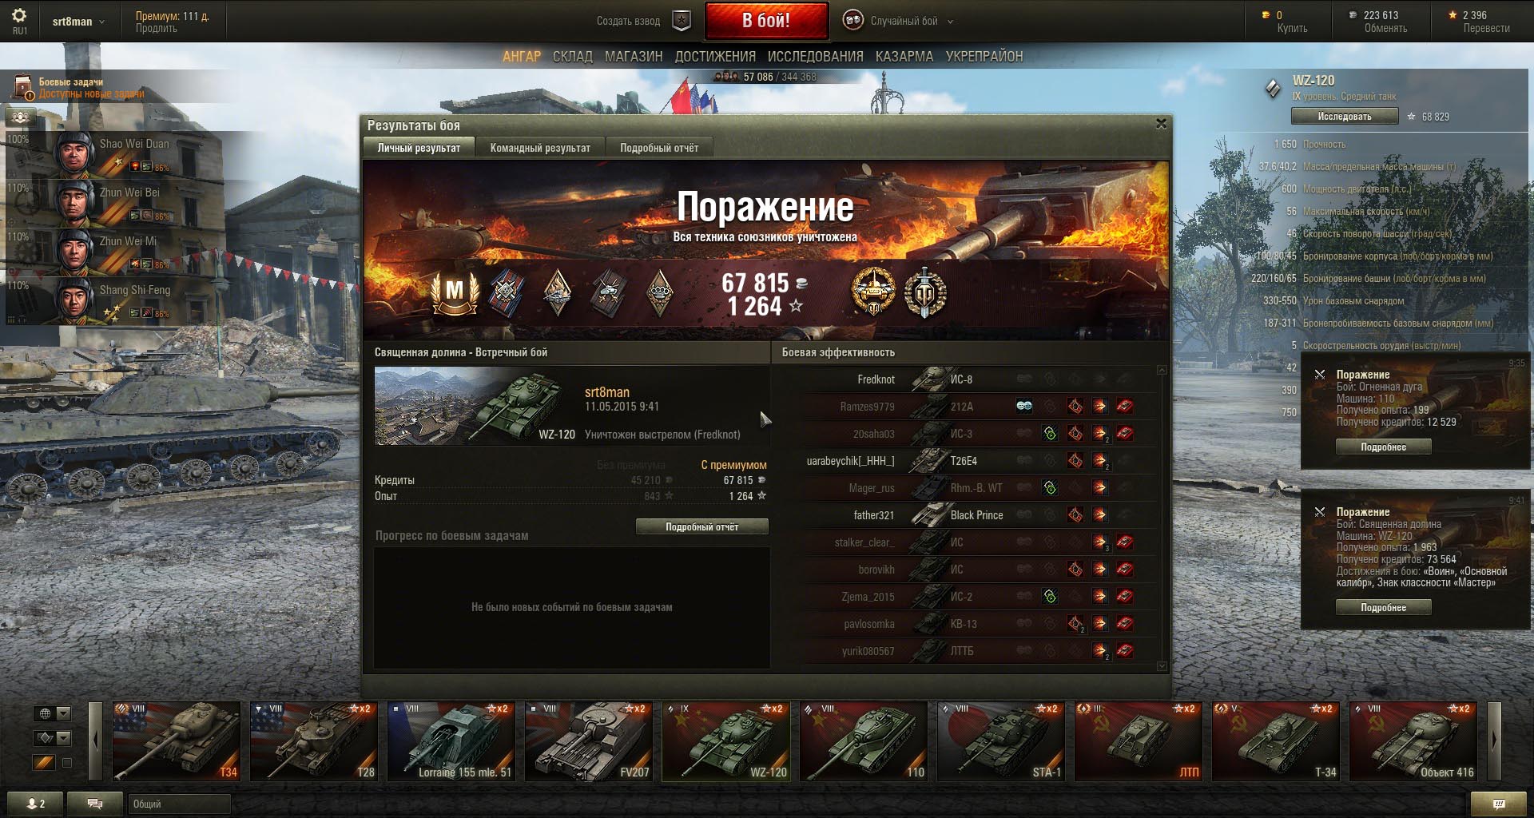
Task: Open the notifications icon at bottom right
Action: pos(1499,804)
